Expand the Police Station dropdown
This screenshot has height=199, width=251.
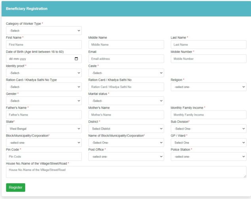(208, 156)
